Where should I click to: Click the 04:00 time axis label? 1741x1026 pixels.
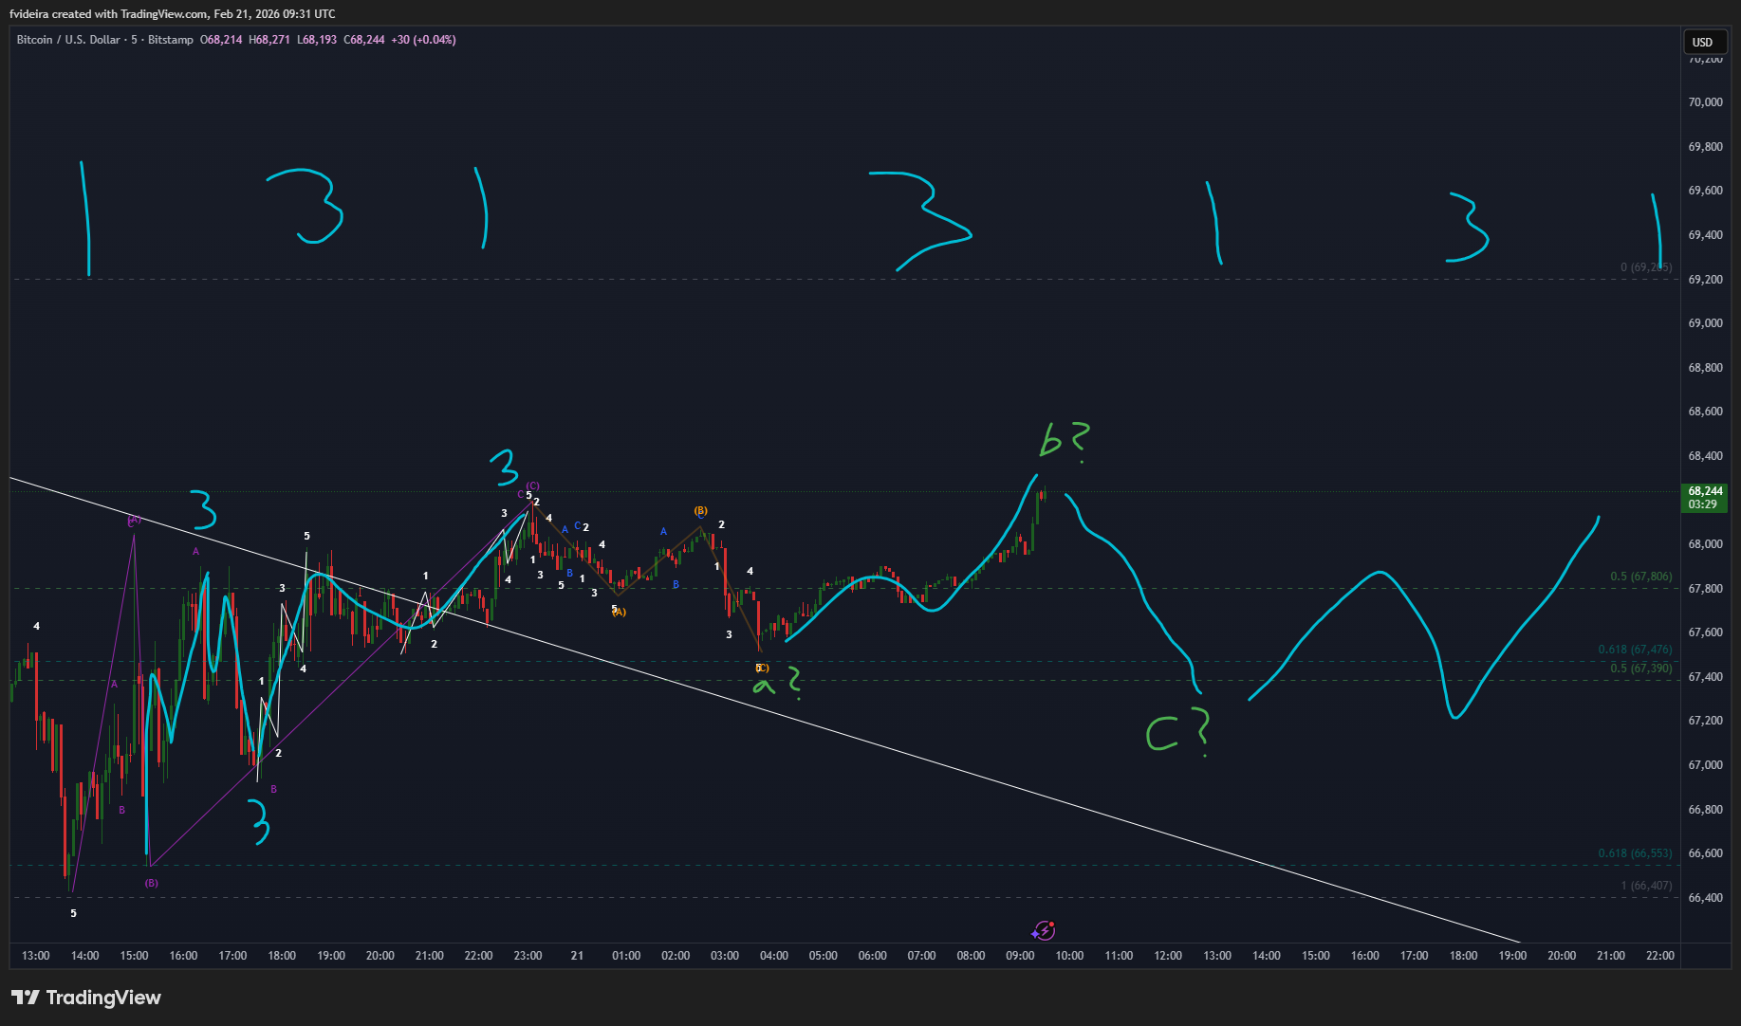point(774,956)
